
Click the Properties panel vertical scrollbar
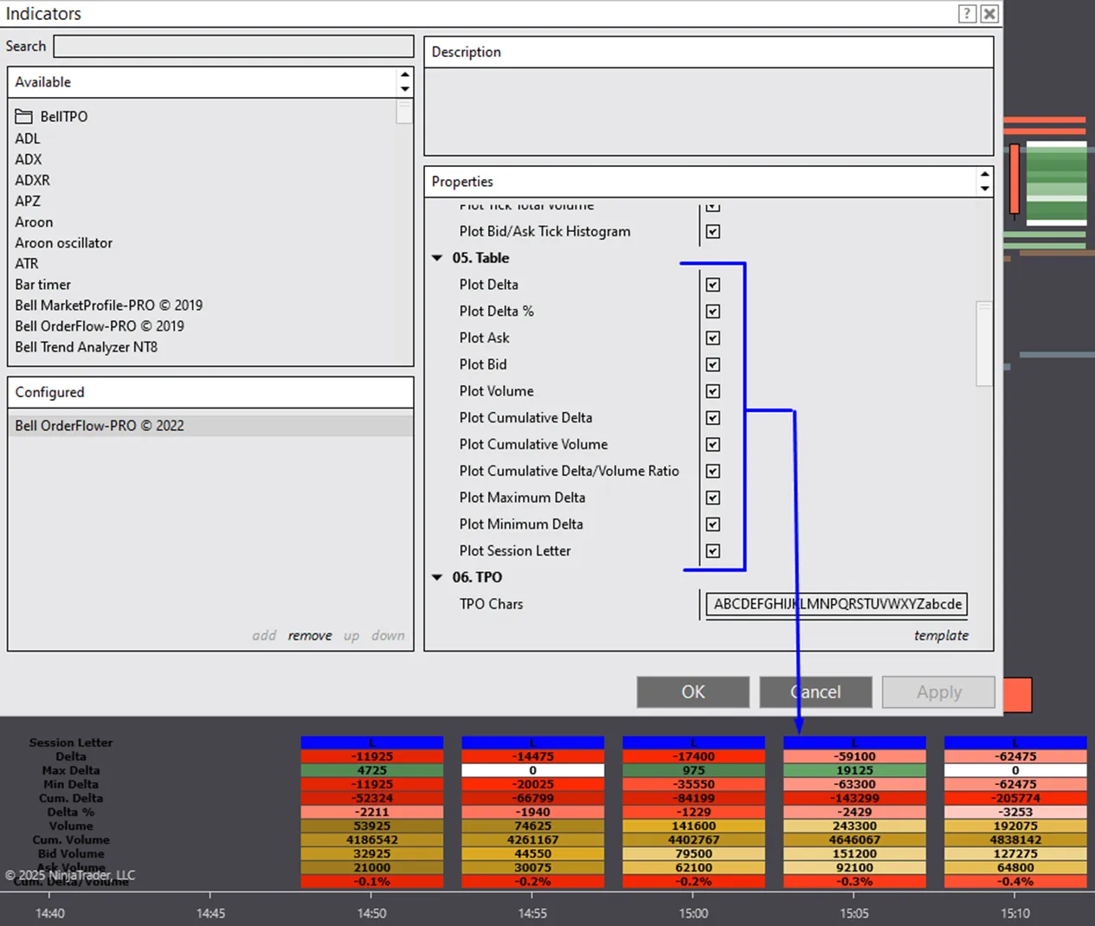(983, 344)
